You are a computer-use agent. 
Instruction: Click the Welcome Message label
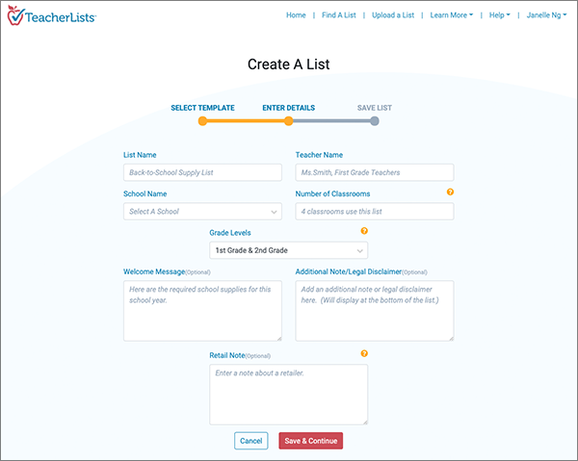(154, 271)
